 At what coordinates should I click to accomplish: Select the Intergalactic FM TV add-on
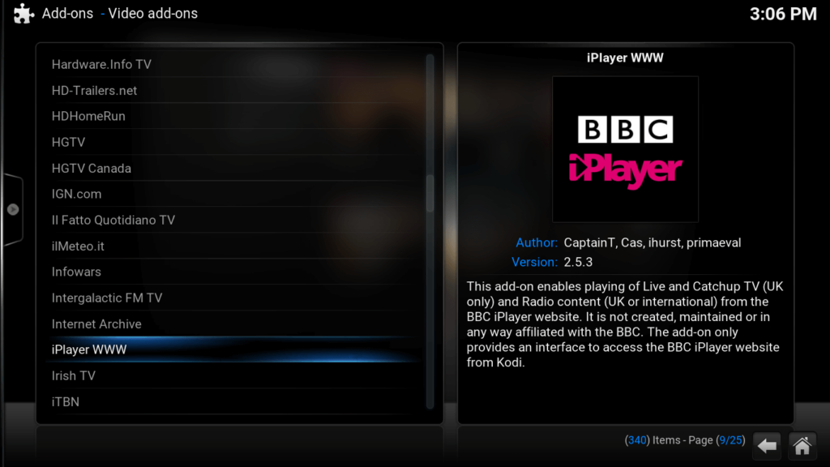click(108, 298)
